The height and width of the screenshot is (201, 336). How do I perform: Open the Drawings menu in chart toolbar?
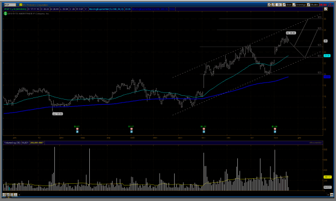click(x=299, y=5)
